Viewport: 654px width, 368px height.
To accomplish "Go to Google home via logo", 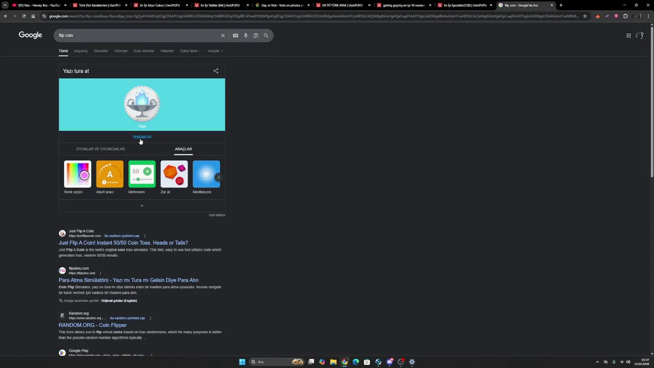I will [x=30, y=35].
